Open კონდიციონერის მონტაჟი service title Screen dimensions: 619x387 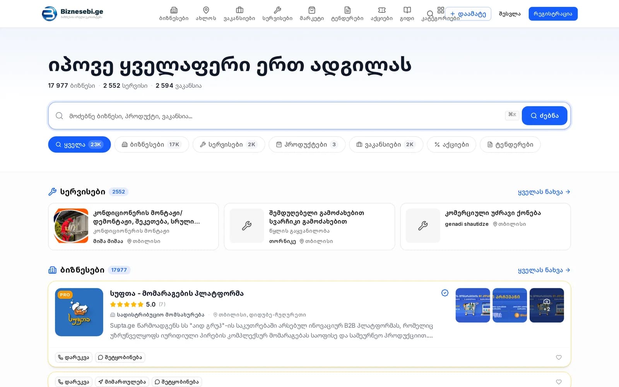[x=146, y=217]
